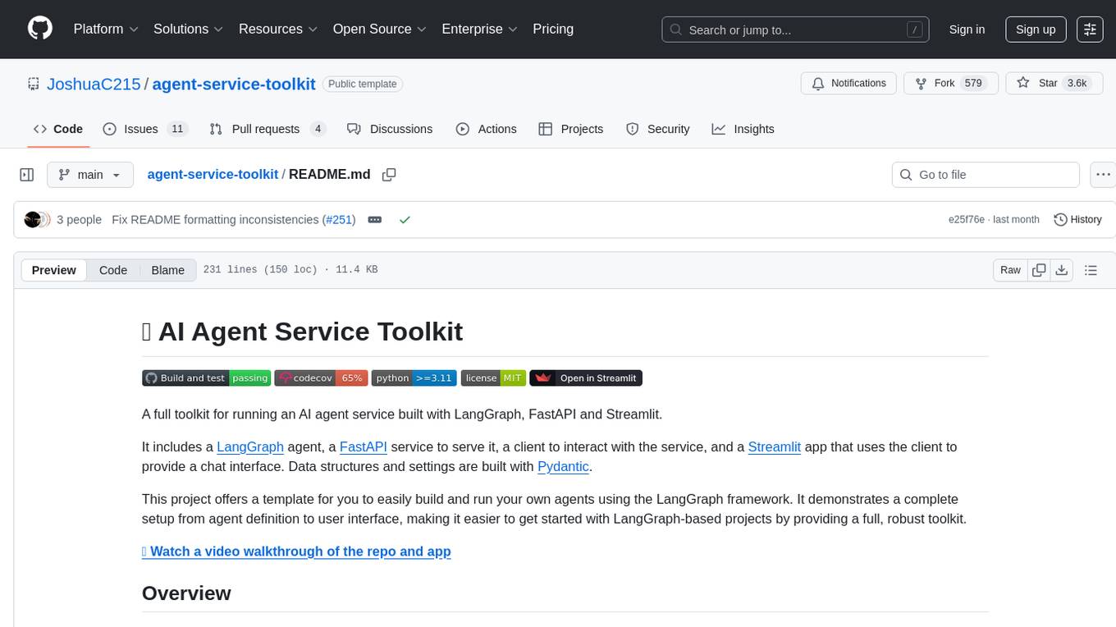The image size is (1116, 627).
Task: Click the Notifications bell button
Action: click(848, 84)
